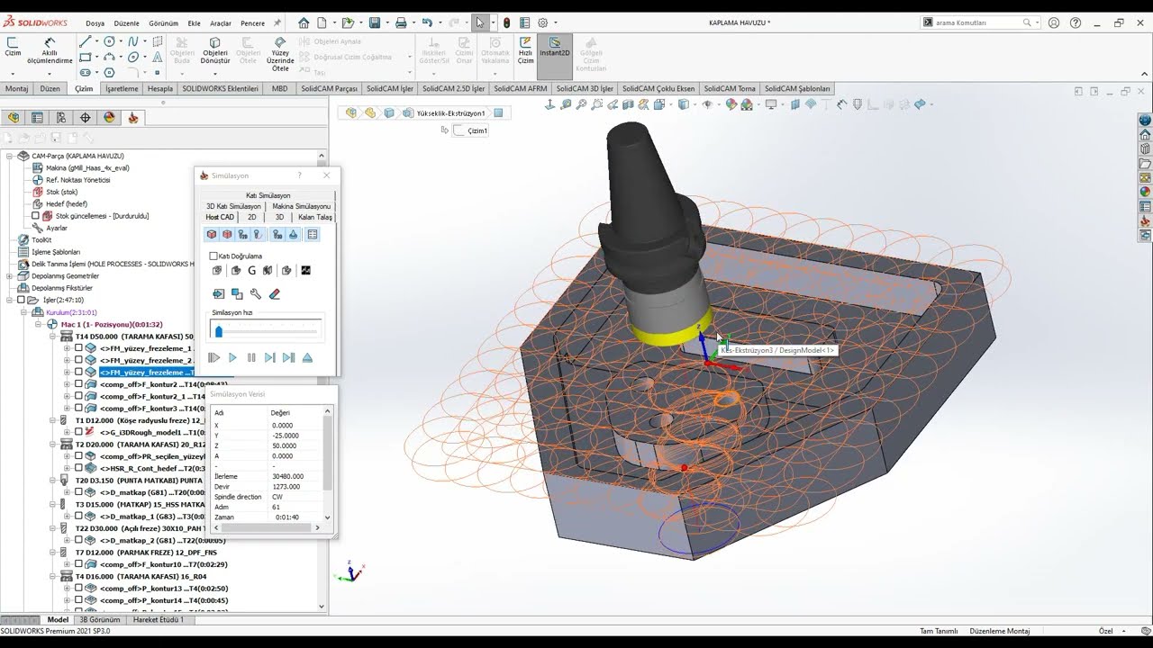Open the Dosya menu
The height and width of the screenshot is (648, 1153).
[95, 23]
